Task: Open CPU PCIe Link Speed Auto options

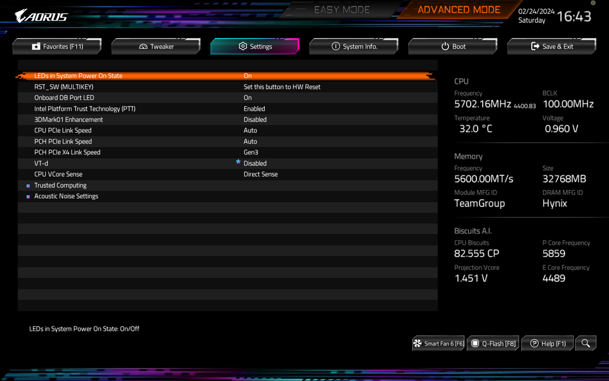Action: pos(251,131)
